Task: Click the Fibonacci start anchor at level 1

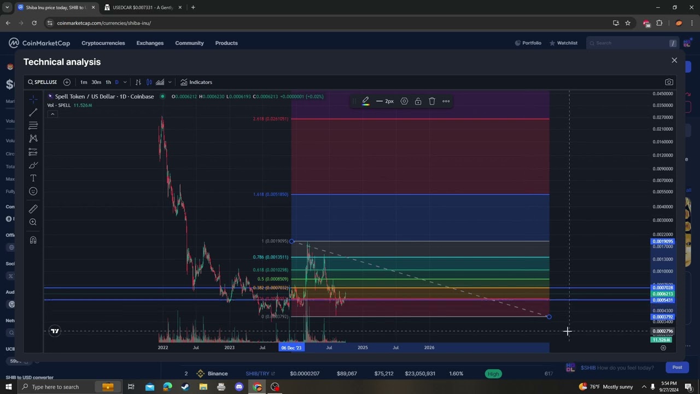Action: pos(291,241)
